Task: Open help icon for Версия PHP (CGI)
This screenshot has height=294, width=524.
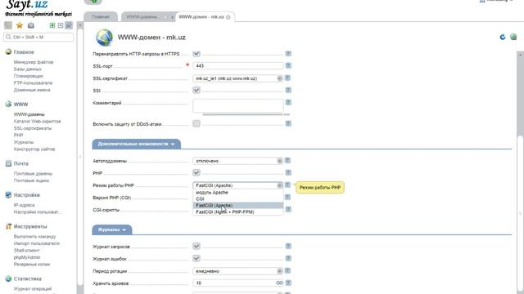Action: (288, 198)
